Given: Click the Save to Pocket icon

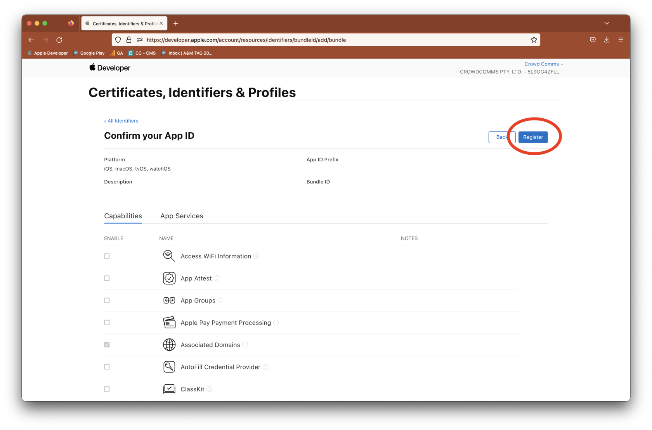Looking at the screenshot, I should pos(593,40).
